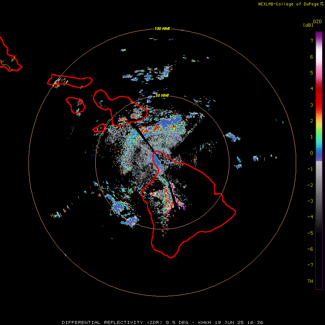Viewport: 325px width, 325px height.
Task: Click the purple top of the ZDR colorbar
Action: 319,36
